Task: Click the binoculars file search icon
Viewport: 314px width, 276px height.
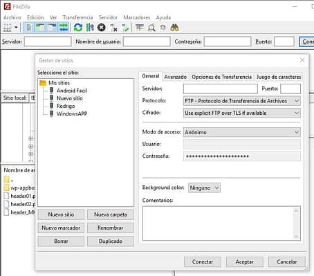Action: click(x=174, y=28)
